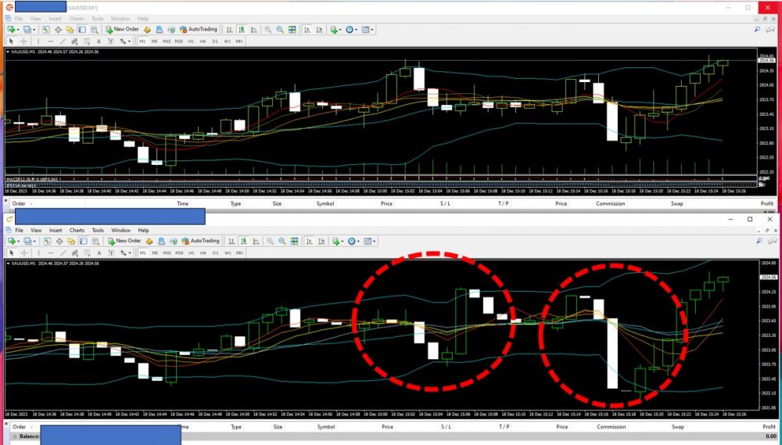Select the trendline tool in the upper window
Image resolution: width=782 pixels, height=445 pixels.
click(63, 41)
